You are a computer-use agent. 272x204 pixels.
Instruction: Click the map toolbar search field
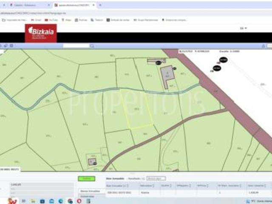pyautogui.click(x=76, y=46)
